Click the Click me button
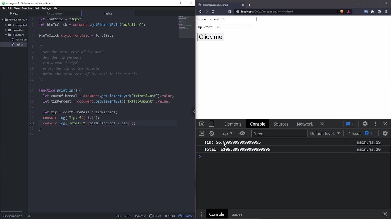The width and height of the screenshot is (391, 219). click(210, 37)
